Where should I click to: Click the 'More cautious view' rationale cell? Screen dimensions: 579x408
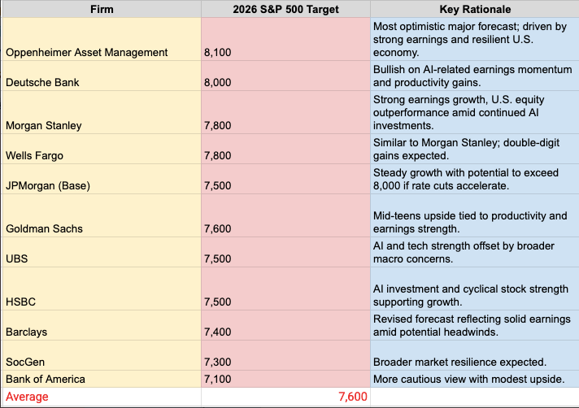tap(475, 379)
